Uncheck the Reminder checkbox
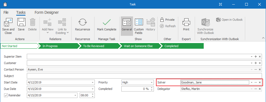Screen dimensions: 266x102 (x=6, y=95)
